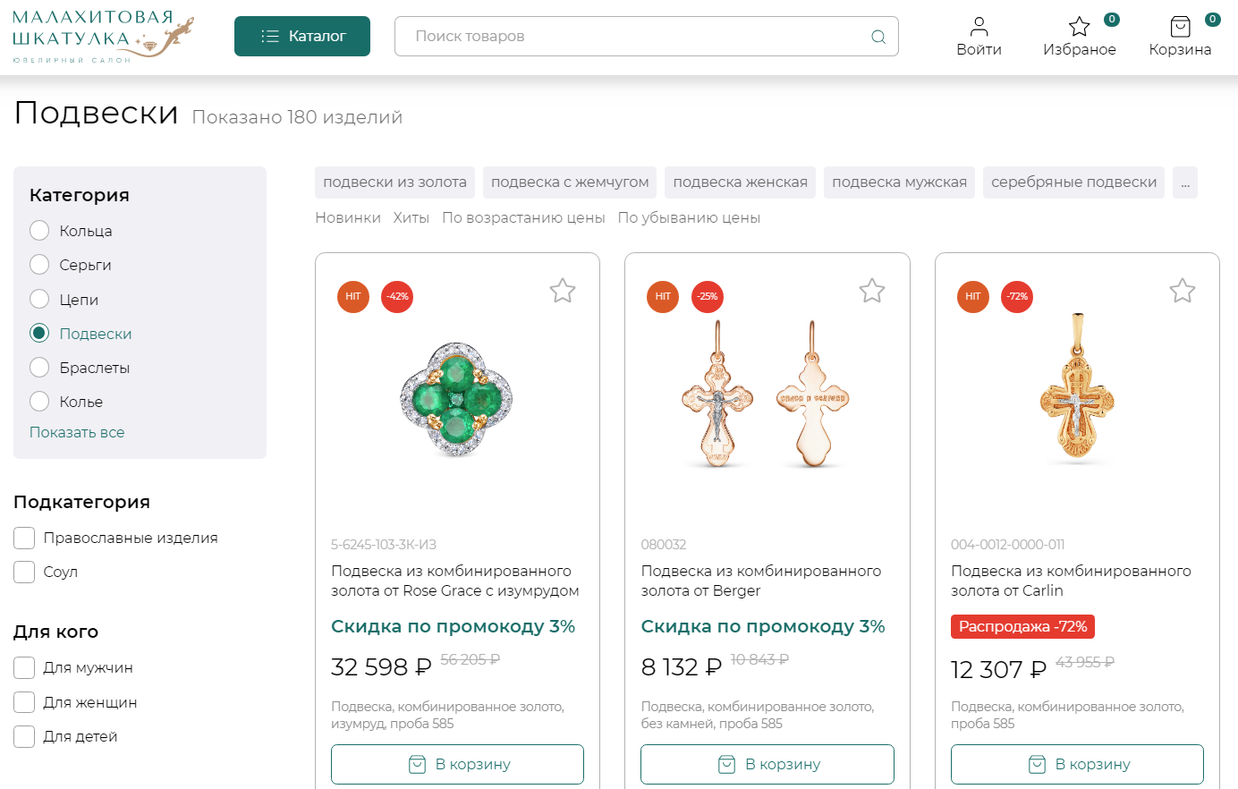Image resolution: width=1238 pixels, height=789 pixels.
Task: Add Berger cross pendant to favorites
Action: (872, 291)
